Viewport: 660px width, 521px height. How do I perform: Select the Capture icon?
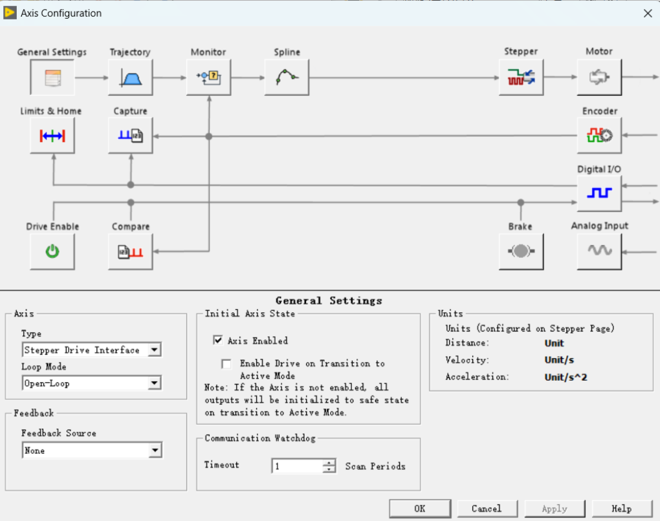(x=131, y=136)
